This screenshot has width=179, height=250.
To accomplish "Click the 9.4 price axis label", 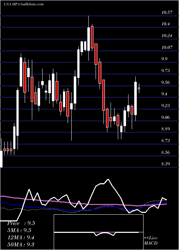I will coord(164,94).
